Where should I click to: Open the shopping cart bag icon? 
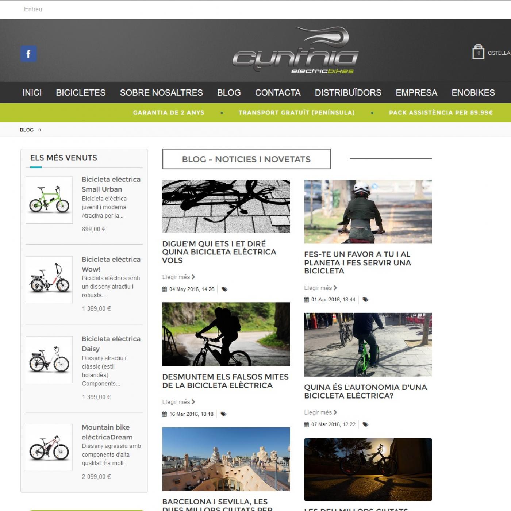[x=478, y=52]
